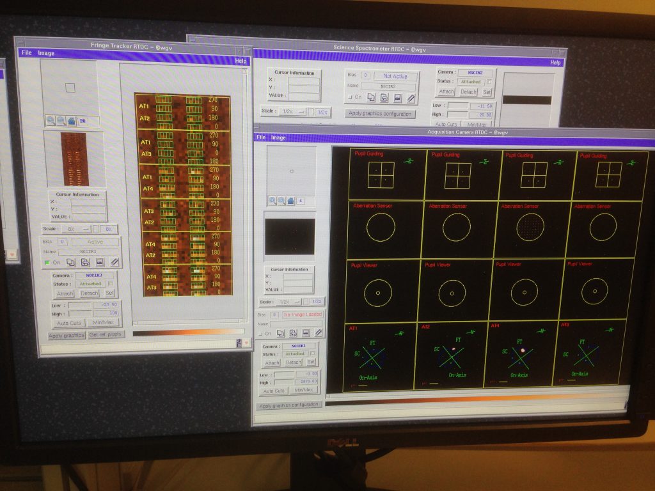This screenshot has height=491, width=655.
Task: Click Not Active bias button in Science Spectrometer
Action: (395, 77)
